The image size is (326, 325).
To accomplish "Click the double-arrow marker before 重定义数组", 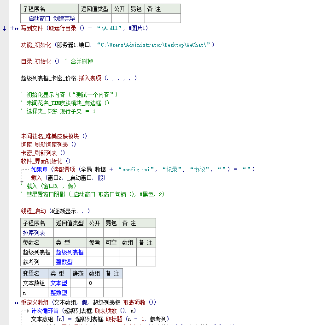I will click(x=17, y=303).
